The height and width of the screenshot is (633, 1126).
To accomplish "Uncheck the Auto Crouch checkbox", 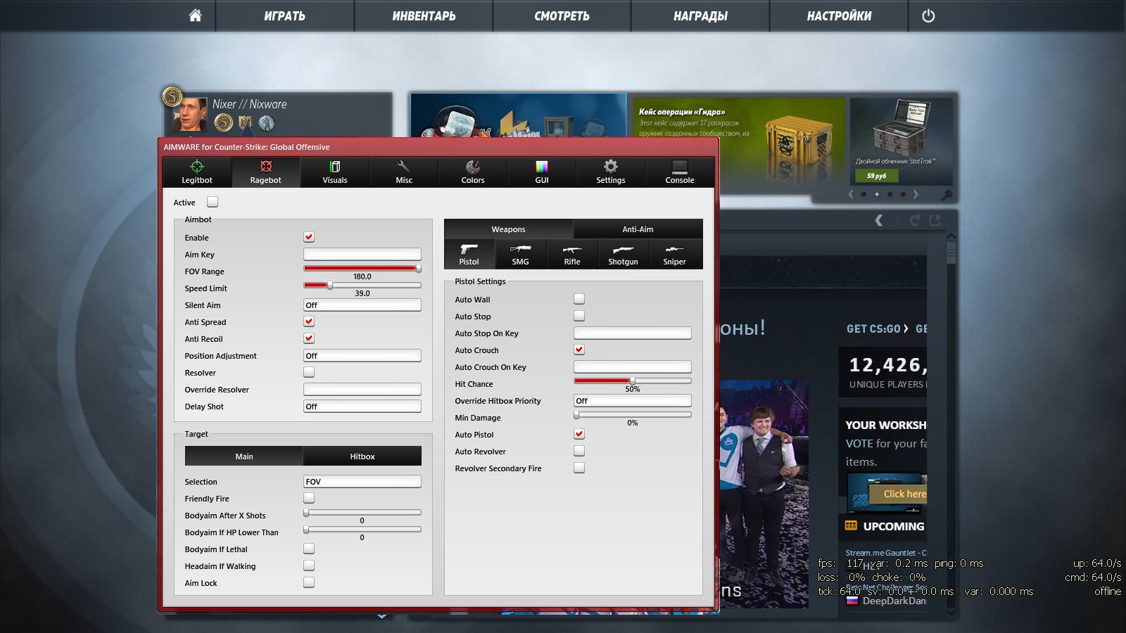I will coord(579,350).
